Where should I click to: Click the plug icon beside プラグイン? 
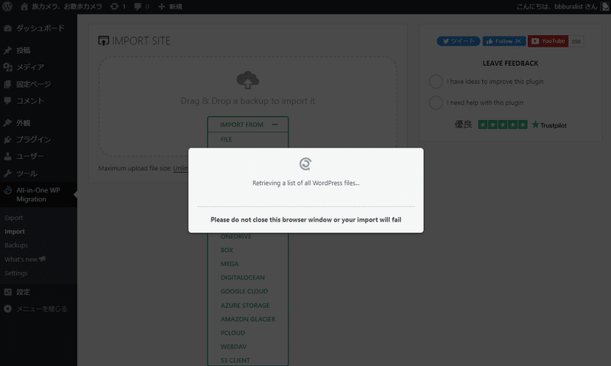(x=8, y=139)
